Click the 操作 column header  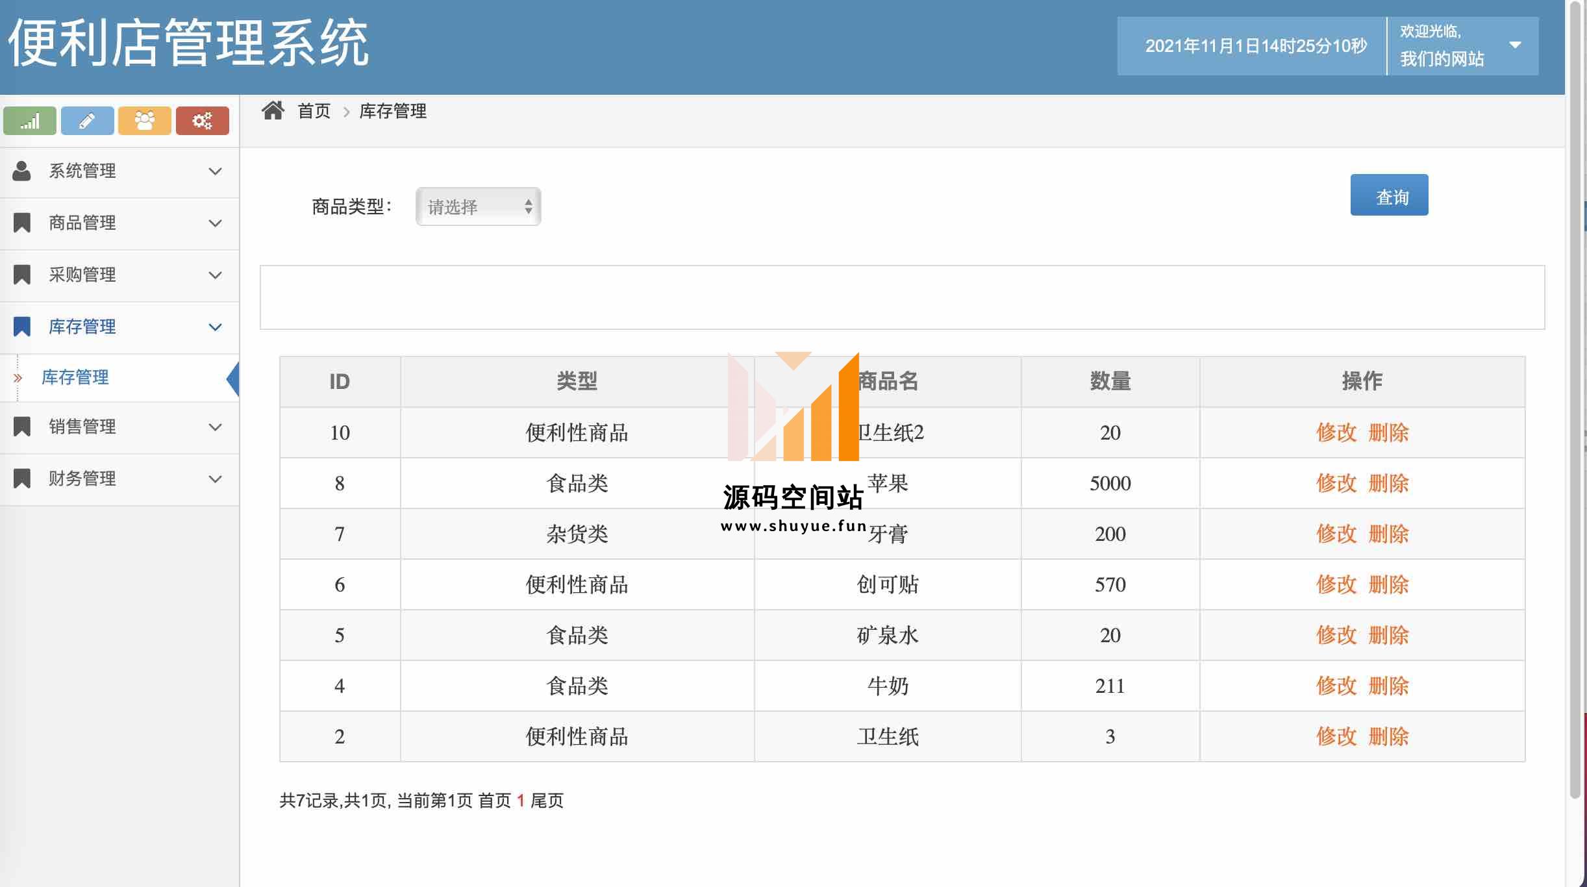point(1362,382)
